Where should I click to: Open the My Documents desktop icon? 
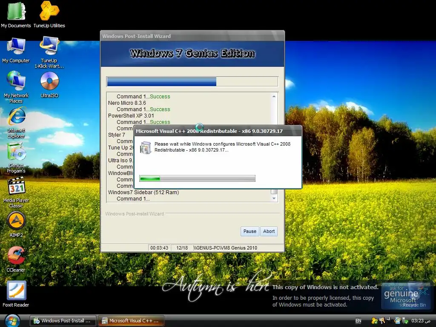point(16,15)
